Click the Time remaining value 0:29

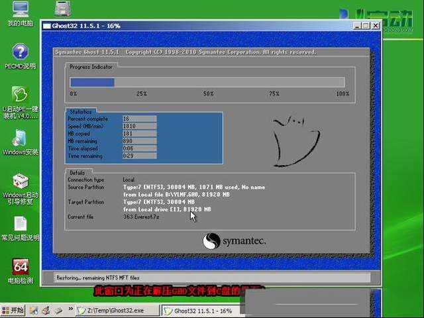140,156
